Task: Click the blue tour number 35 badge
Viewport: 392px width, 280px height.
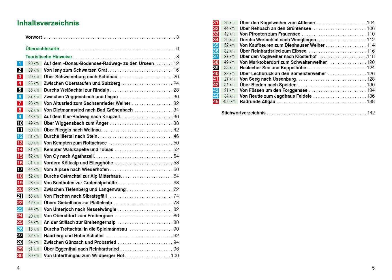Action: 216,45
